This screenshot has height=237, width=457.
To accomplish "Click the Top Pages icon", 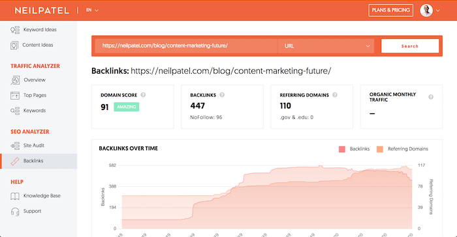I will 15,95.
